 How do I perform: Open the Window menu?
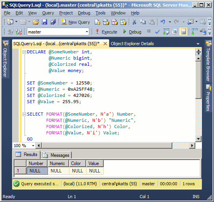(118, 13)
